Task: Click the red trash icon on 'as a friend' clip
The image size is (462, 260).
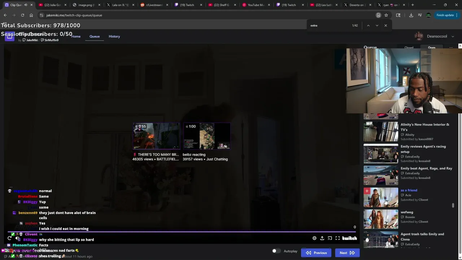Action: click(367, 191)
